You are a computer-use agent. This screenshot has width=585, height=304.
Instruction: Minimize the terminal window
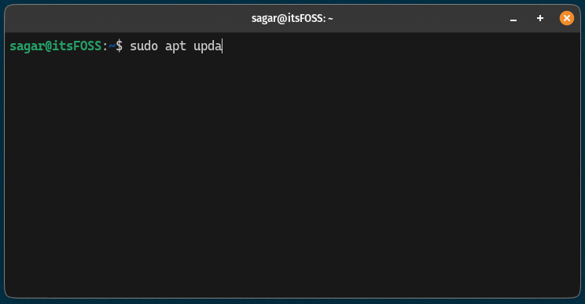pyautogui.click(x=513, y=18)
